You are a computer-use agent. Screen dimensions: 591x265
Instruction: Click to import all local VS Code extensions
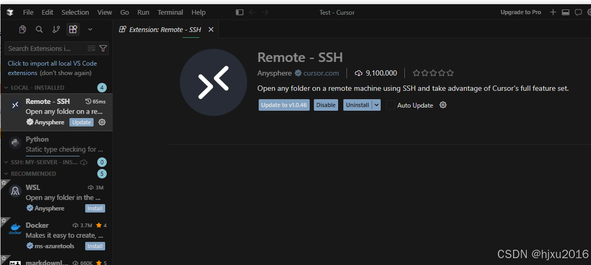point(53,68)
